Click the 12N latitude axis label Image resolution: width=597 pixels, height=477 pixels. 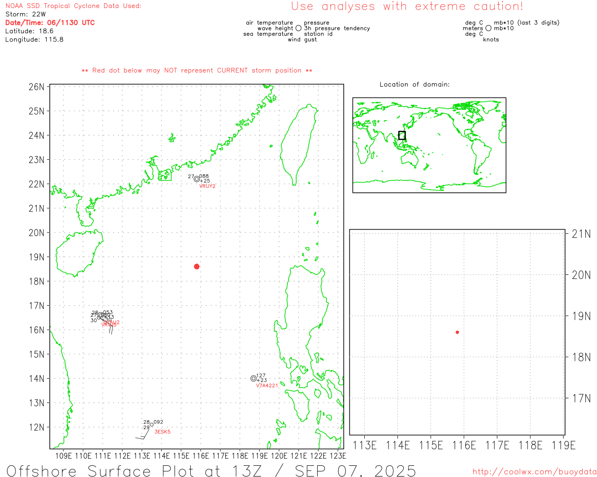click(x=36, y=427)
